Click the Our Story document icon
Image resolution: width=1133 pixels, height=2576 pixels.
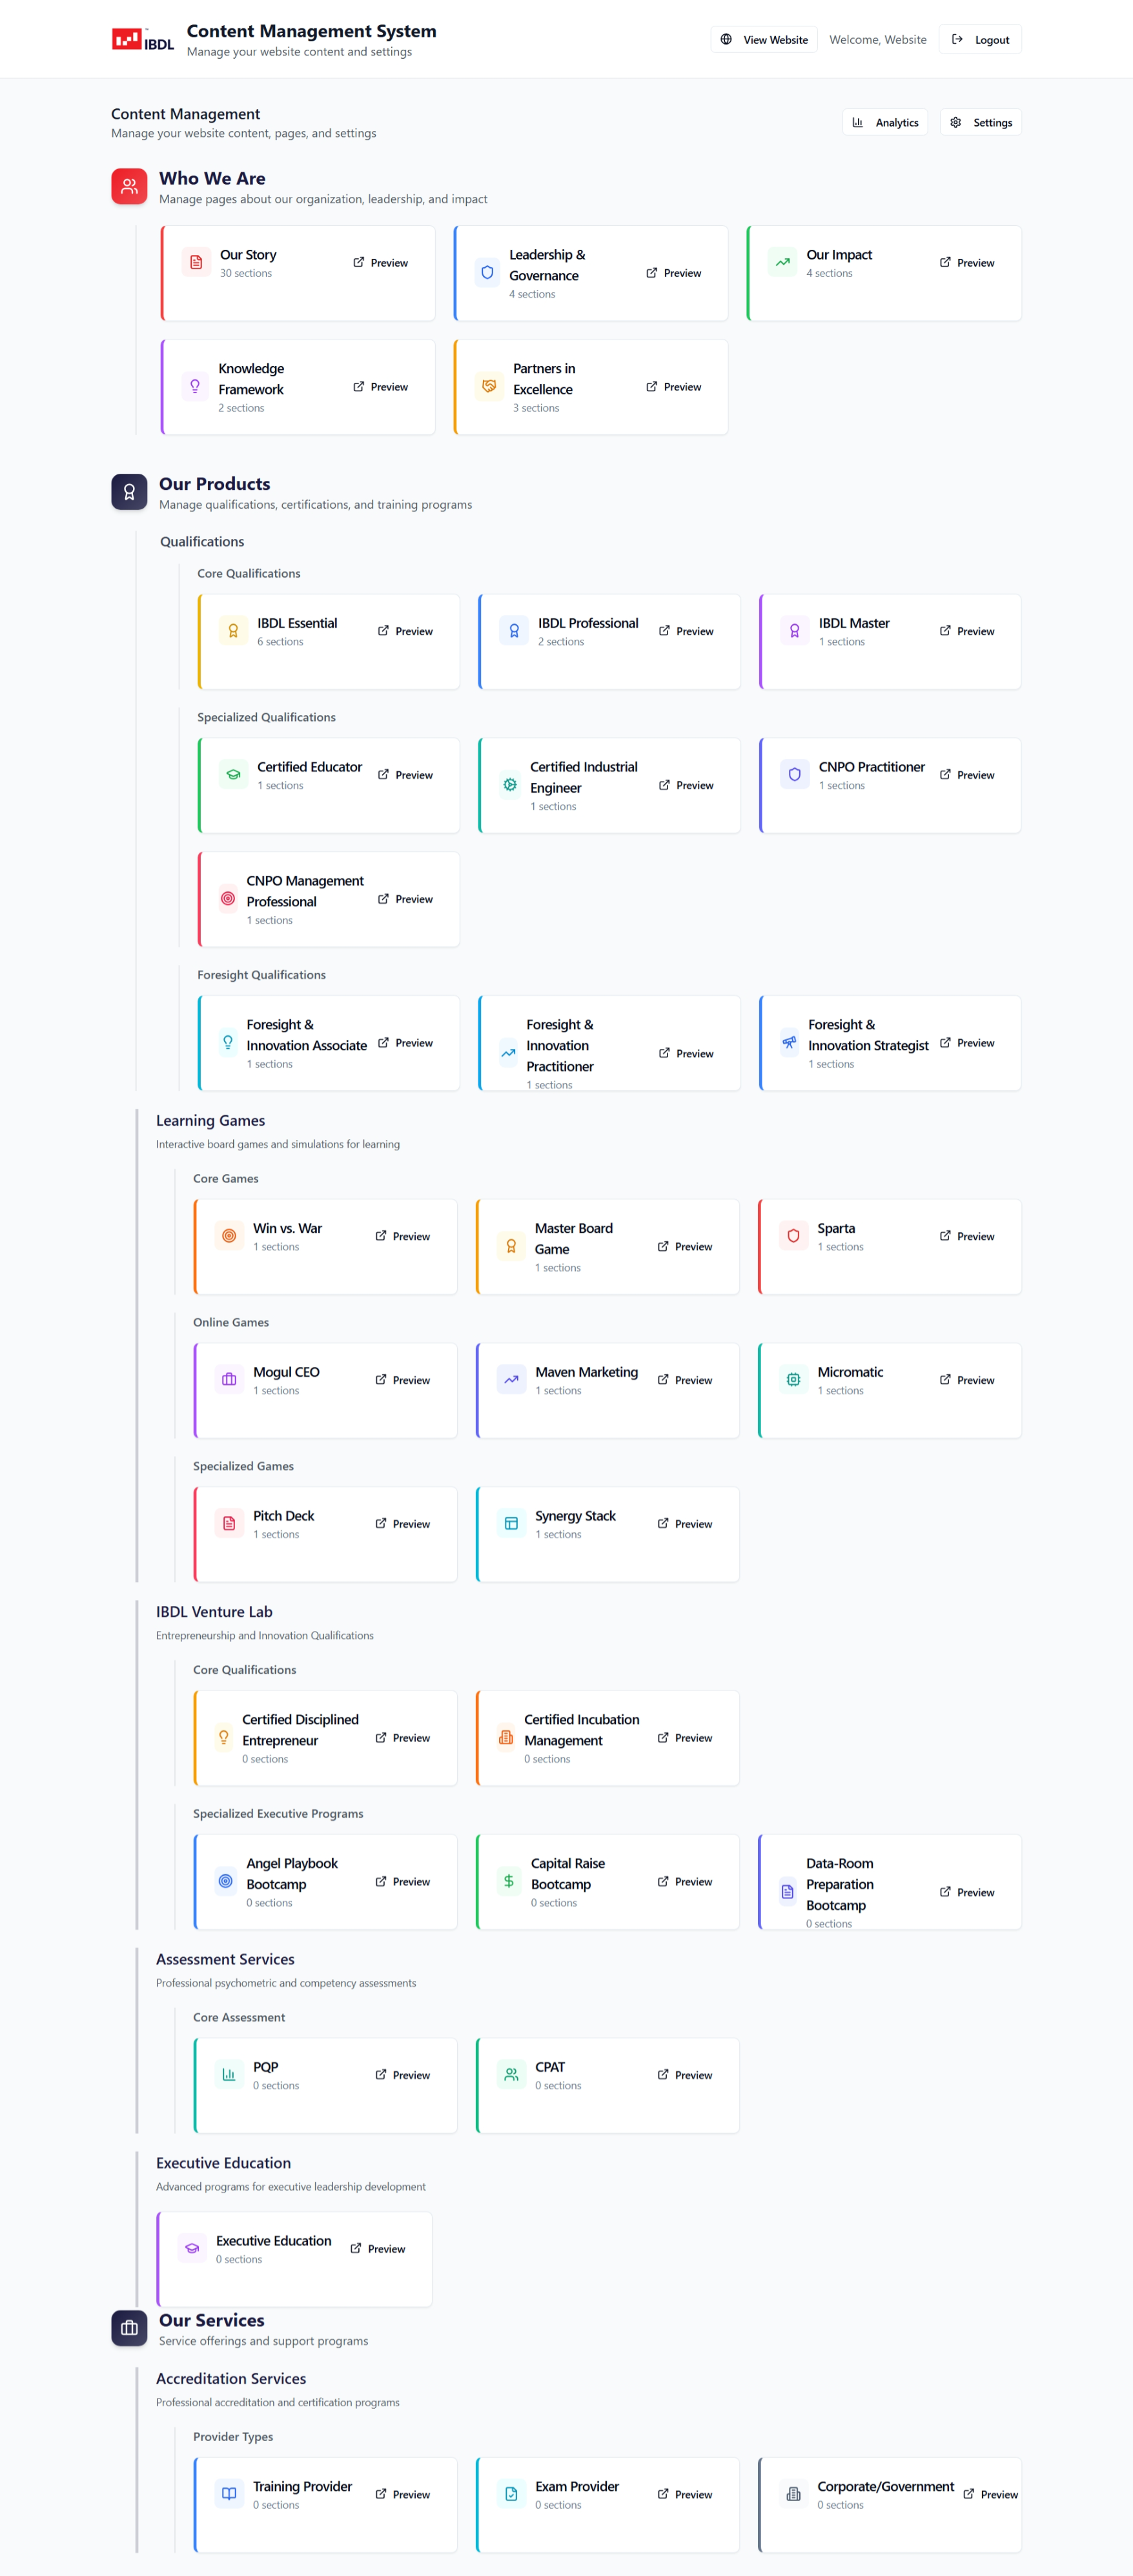pos(196,262)
